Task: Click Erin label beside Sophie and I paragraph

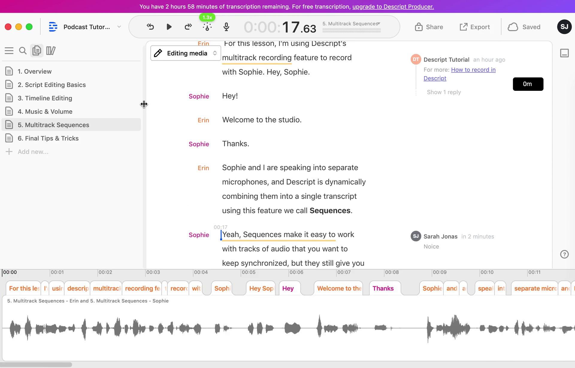Action: pyautogui.click(x=203, y=168)
